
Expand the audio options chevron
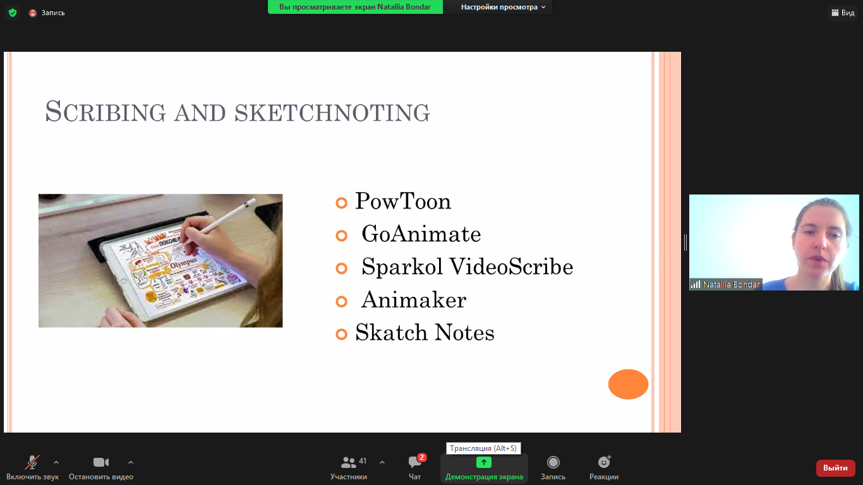pyautogui.click(x=56, y=462)
